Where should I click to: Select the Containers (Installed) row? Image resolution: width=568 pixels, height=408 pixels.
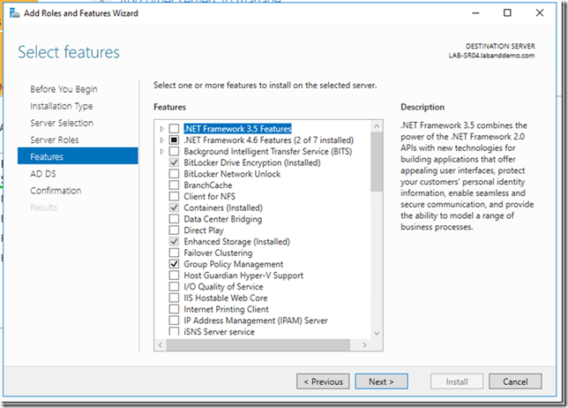223,208
